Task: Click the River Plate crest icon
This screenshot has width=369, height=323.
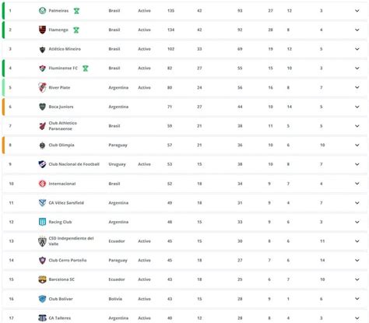Action: click(42, 87)
